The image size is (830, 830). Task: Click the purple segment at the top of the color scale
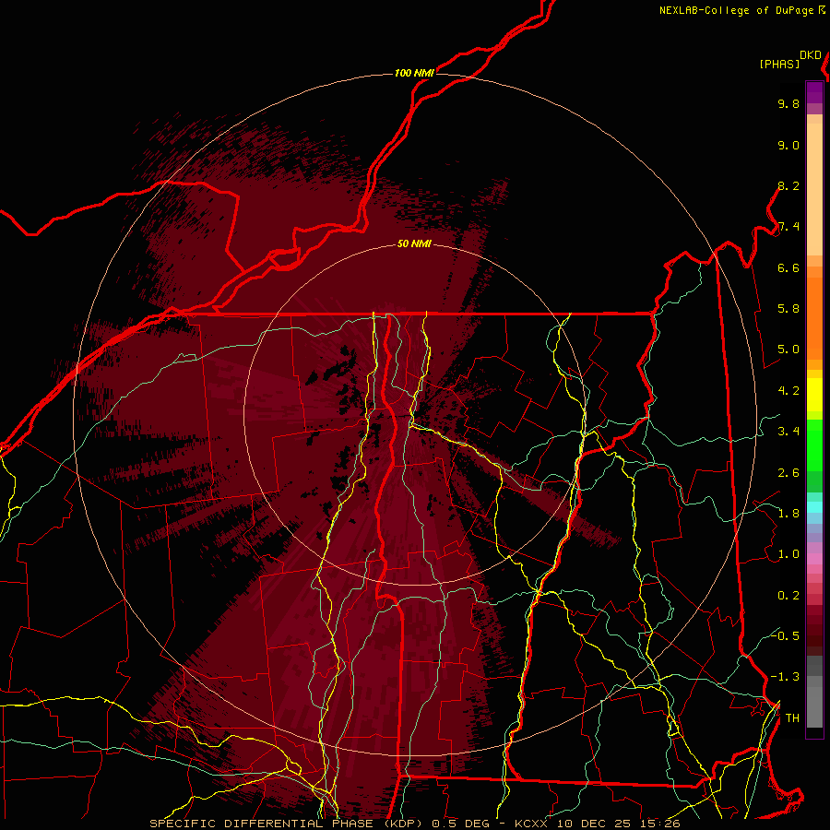pos(814,92)
